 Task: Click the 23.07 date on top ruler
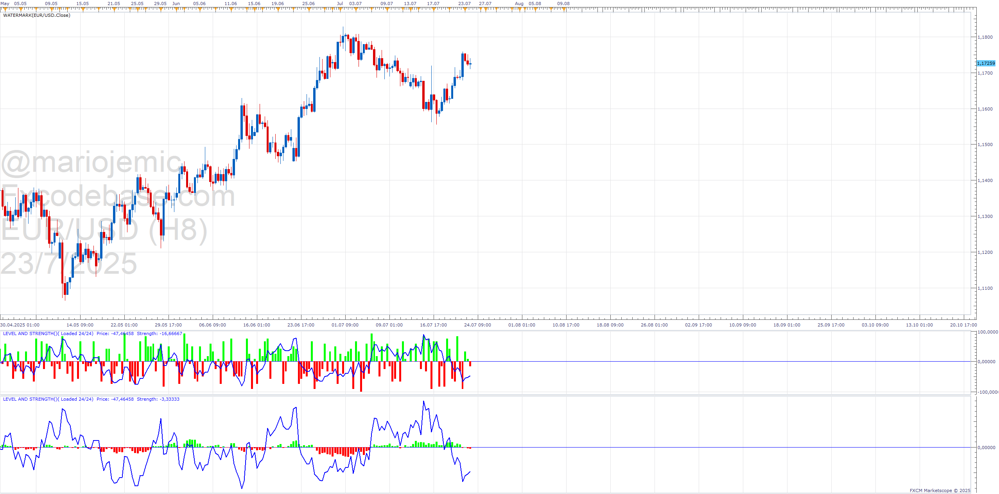[x=465, y=4]
